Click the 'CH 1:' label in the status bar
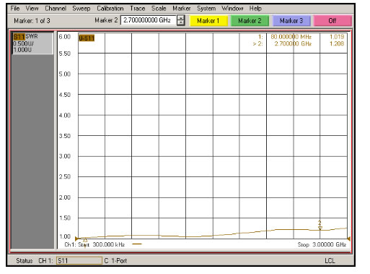Screen dimensions: 370x274 [45, 261]
